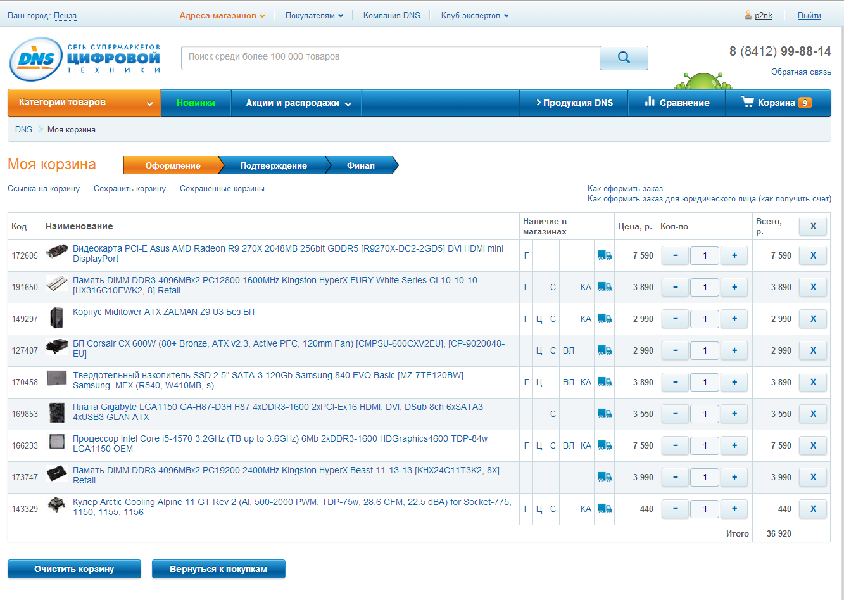Increase quantity of Gigabyte GA-H87-D3H motherboard
Image resolution: width=844 pixels, height=600 pixels.
(x=734, y=414)
